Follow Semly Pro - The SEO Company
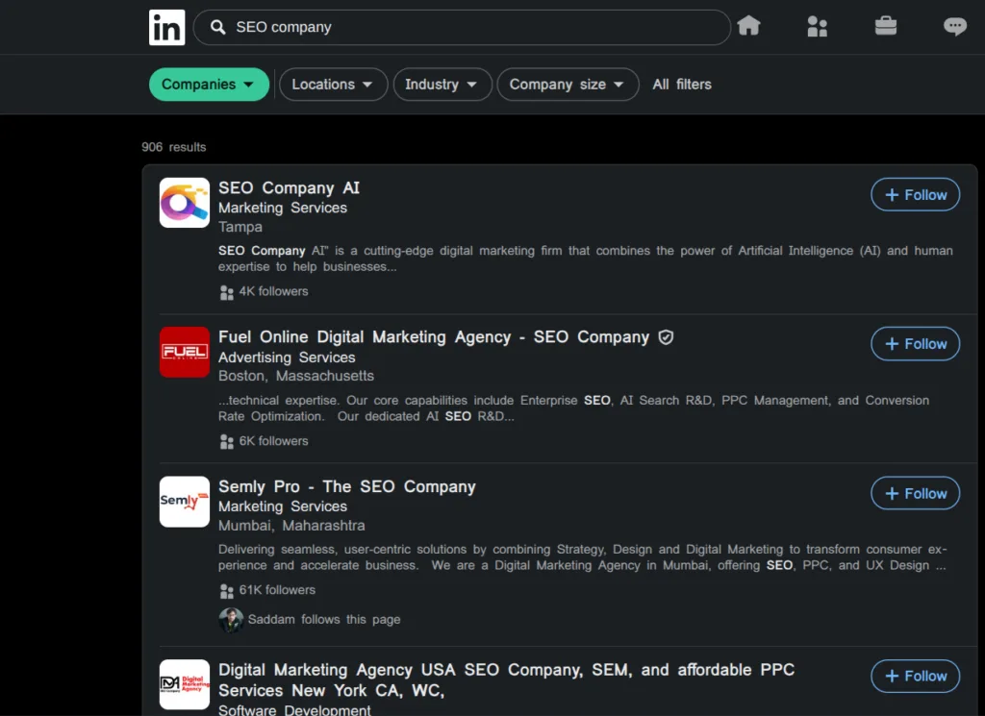This screenshot has height=716, width=985. [x=915, y=493]
